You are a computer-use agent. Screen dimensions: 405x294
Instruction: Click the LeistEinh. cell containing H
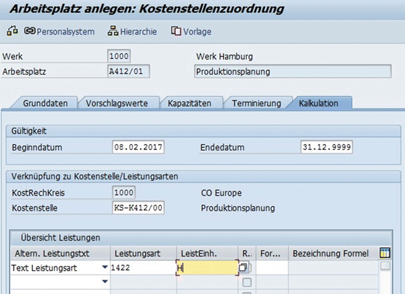click(x=207, y=268)
